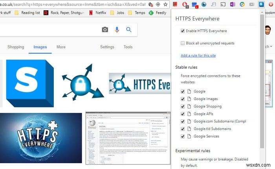This screenshot has height=169, width=275.
Task: Open the Jobs bookmark folder
Action: pos(117,13)
